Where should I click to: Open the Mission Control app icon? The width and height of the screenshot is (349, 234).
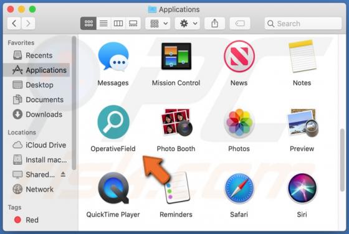click(176, 56)
